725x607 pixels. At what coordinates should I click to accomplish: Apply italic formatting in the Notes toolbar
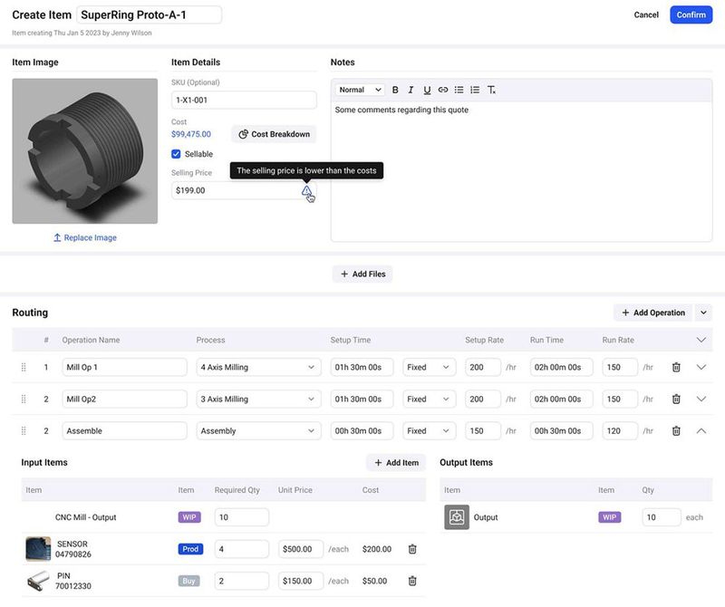pyautogui.click(x=411, y=89)
